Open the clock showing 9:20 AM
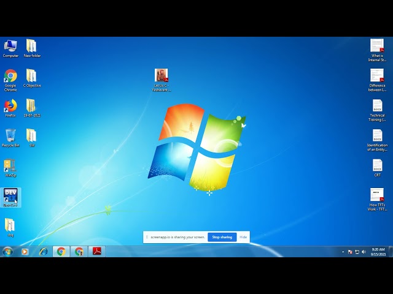 coord(378,252)
